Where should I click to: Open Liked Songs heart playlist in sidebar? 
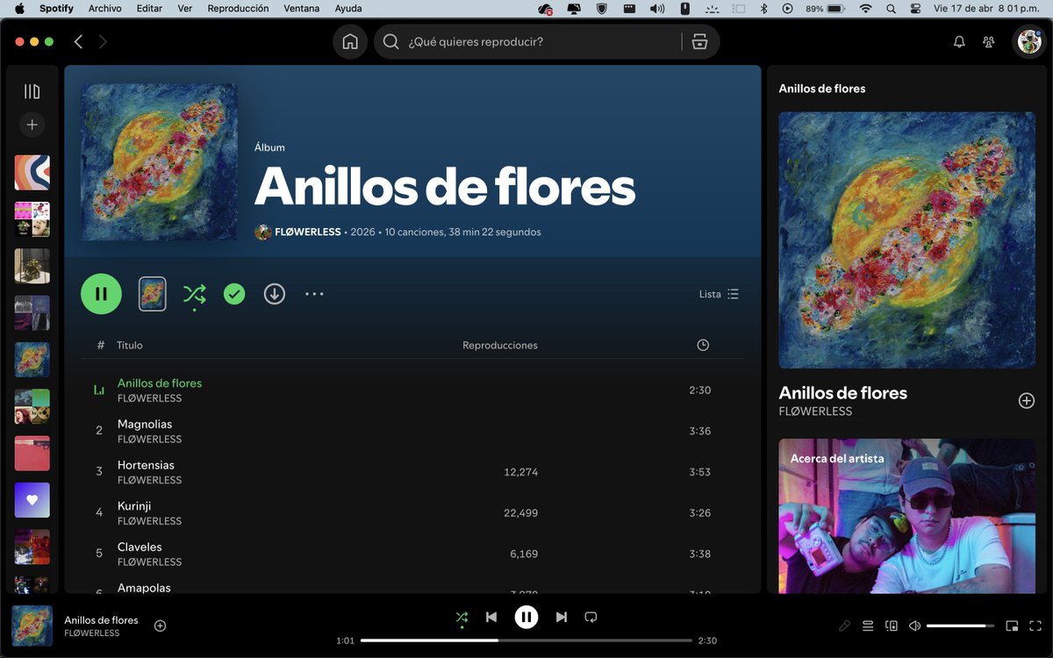pos(32,500)
